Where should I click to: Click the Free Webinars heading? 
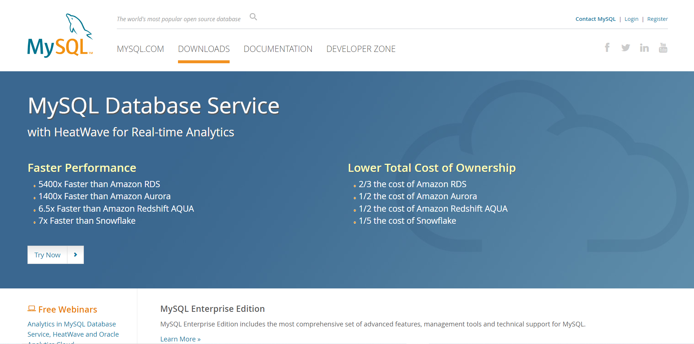68,310
